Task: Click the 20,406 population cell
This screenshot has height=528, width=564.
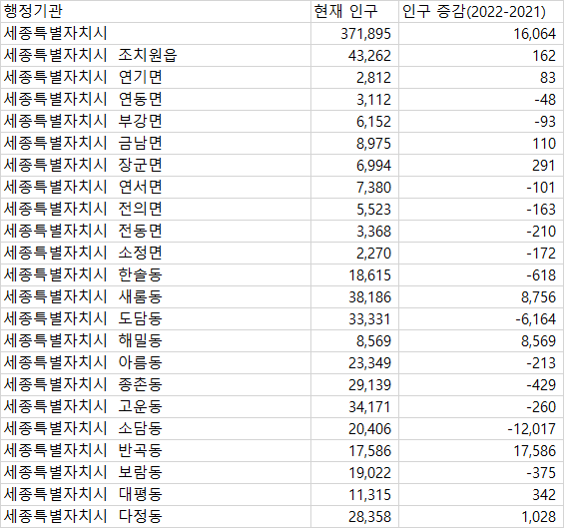Action: click(x=354, y=429)
